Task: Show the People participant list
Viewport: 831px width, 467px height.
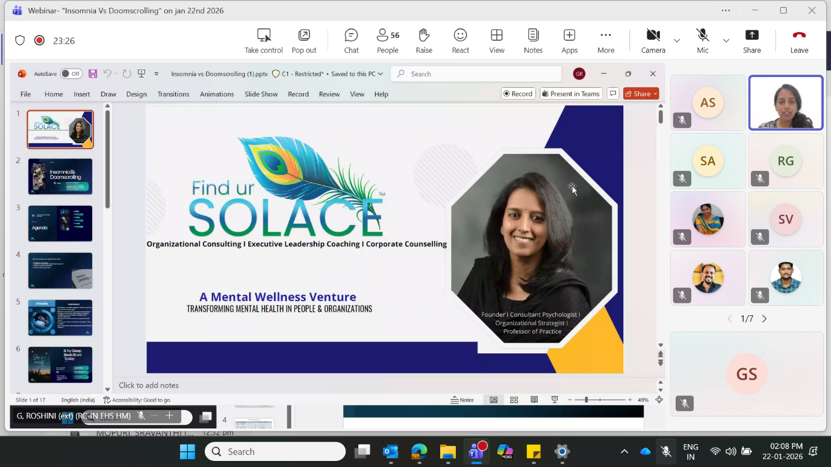Action: click(387, 41)
